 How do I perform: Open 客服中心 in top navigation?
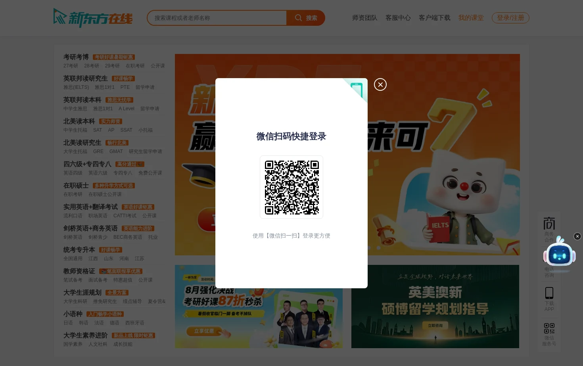(x=398, y=18)
